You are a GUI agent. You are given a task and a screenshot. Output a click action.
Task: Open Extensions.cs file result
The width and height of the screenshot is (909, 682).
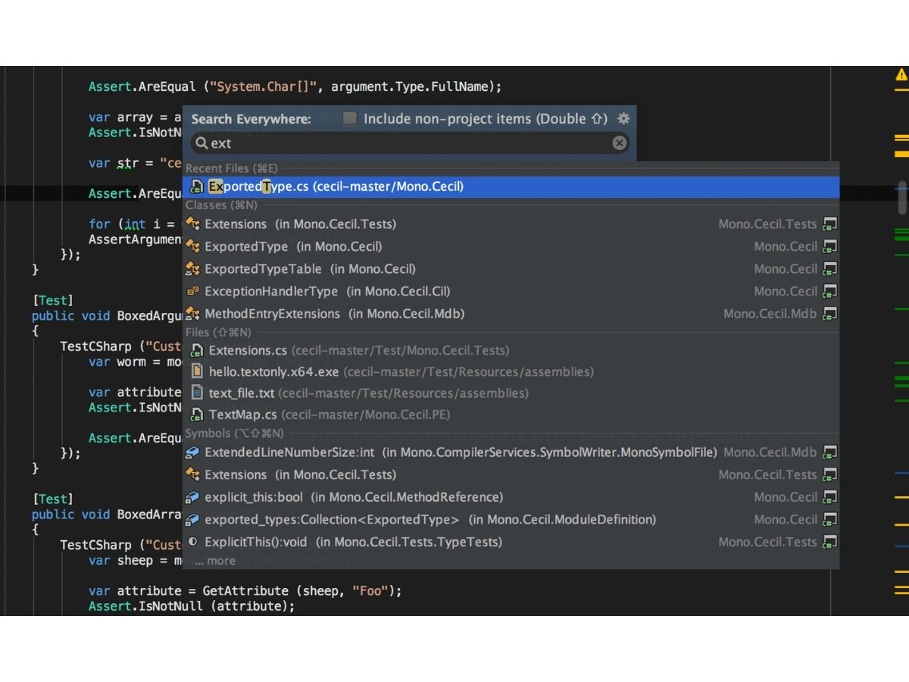click(511, 350)
